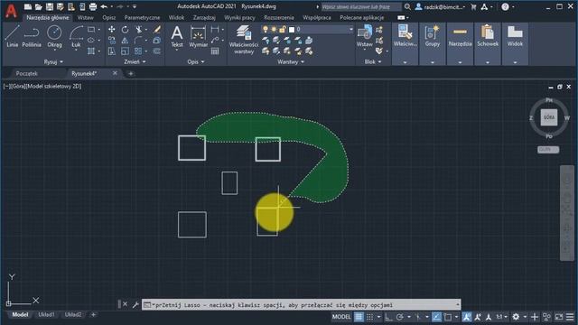This screenshot has height=325, width=578.
Task: Click the Plot printer icon
Action: point(93,6)
